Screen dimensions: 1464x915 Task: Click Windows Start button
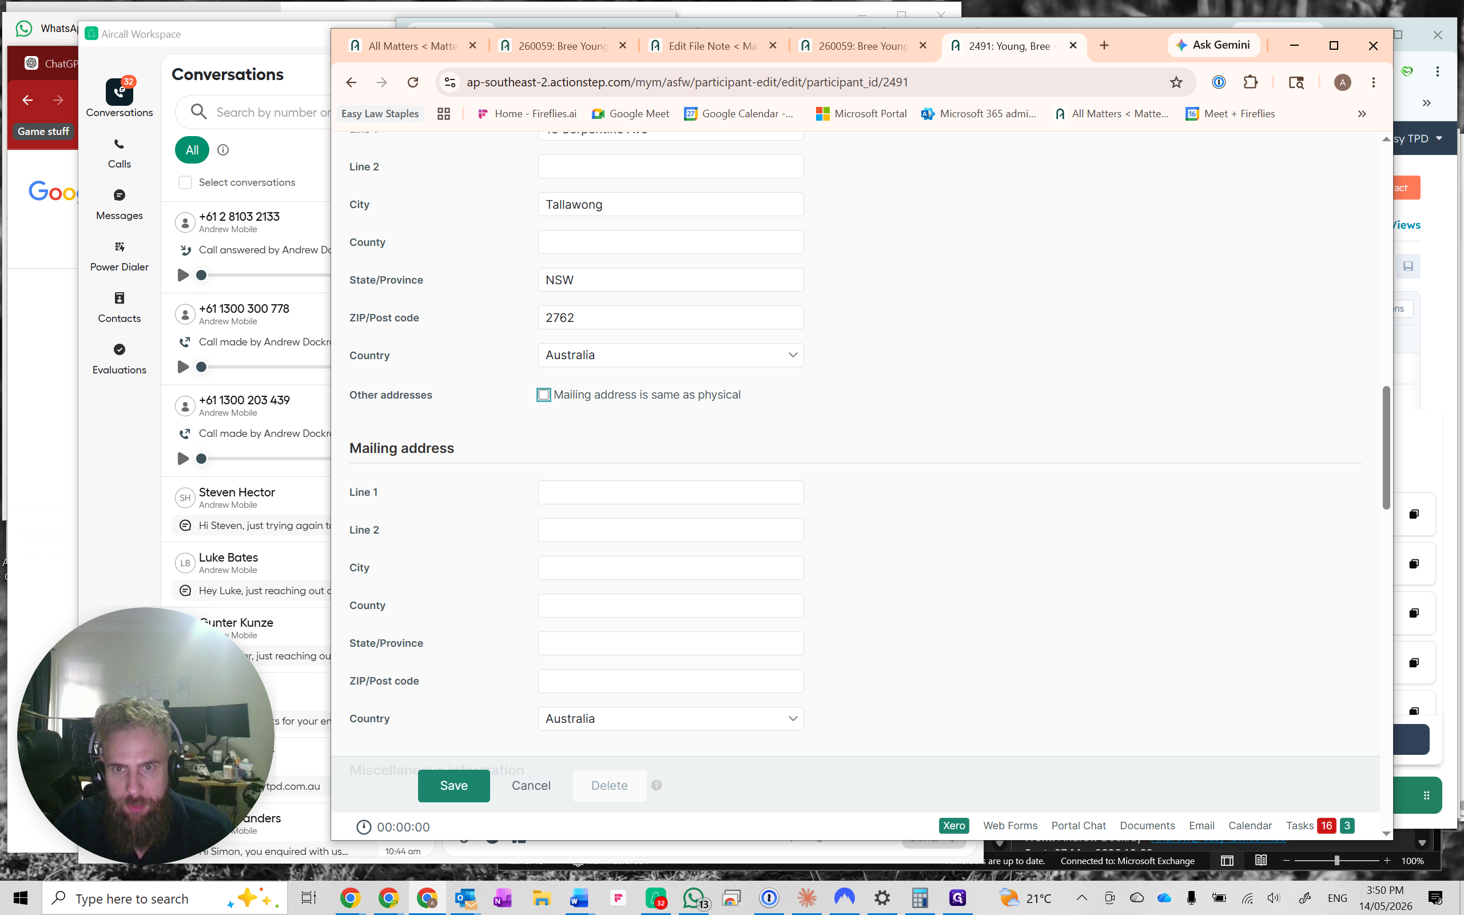coord(20,898)
